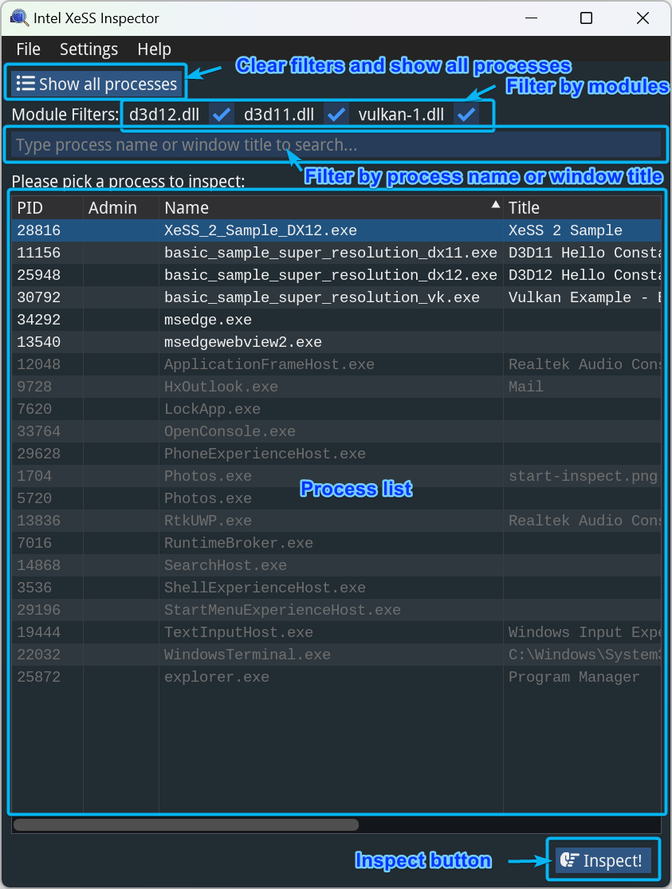
Task: Select the LockApp.exe process
Action: tap(336, 409)
